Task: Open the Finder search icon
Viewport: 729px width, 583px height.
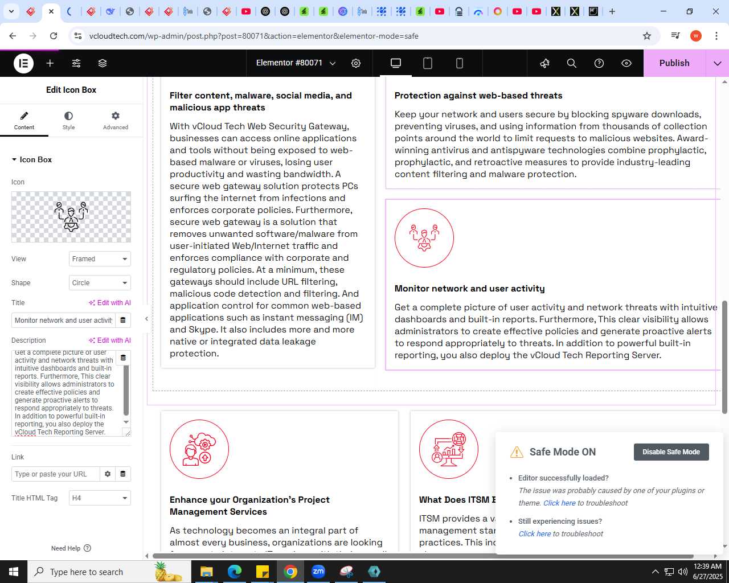Action: [572, 63]
